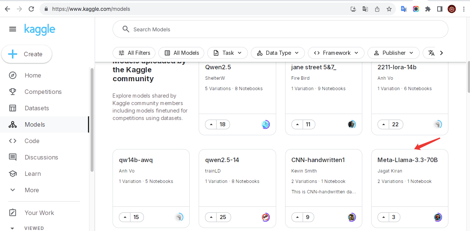Click the Code brackets icon
The width and height of the screenshot is (470, 231).
tap(13, 141)
